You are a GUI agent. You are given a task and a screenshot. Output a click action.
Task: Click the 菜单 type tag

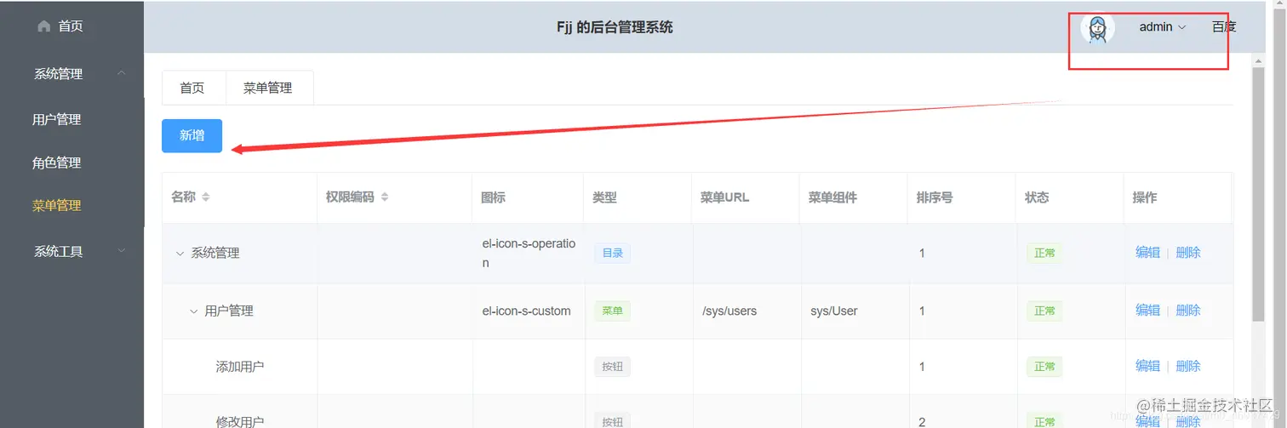tap(612, 311)
